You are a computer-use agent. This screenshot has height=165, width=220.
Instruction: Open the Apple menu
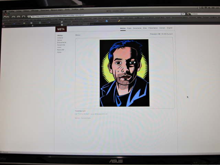tap(5, 11)
